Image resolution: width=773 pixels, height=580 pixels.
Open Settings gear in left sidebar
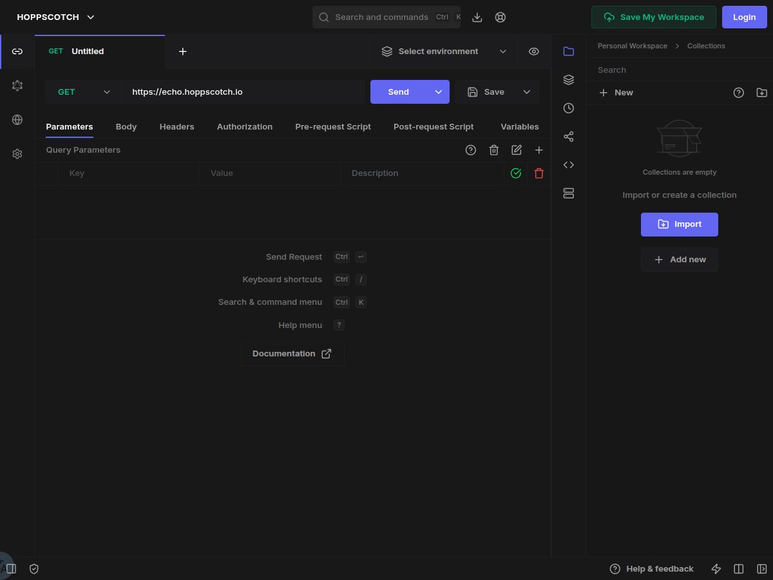point(17,154)
